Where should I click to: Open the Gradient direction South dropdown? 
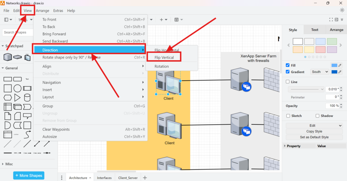[x=320, y=72]
